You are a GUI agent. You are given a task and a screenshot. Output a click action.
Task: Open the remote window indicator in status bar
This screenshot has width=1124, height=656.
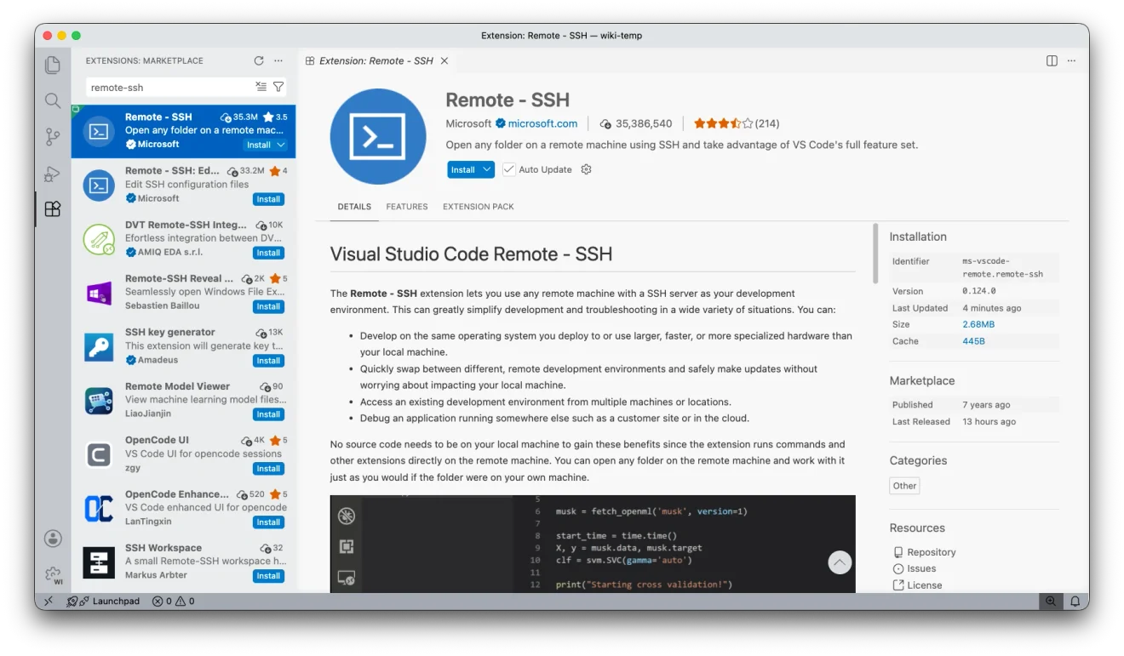point(48,601)
